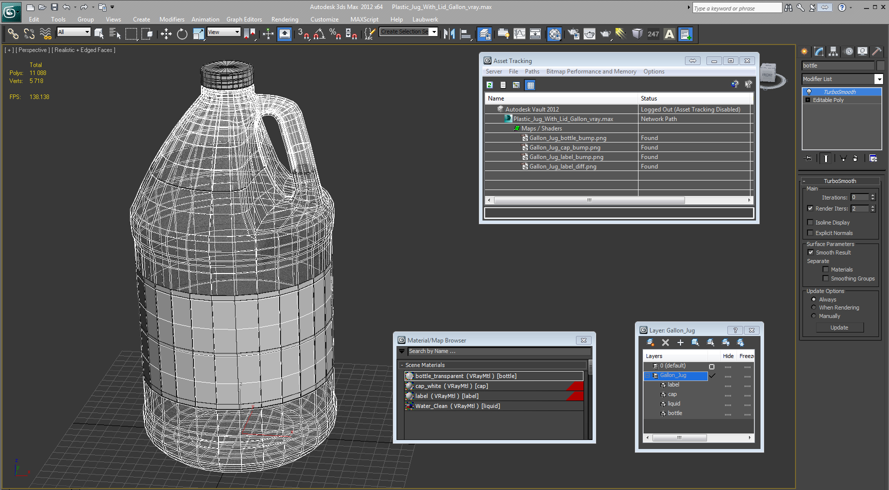The width and height of the screenshot is (889, 490).
Task: Open Select by Name dialog icon
Action: click(115, 34)
